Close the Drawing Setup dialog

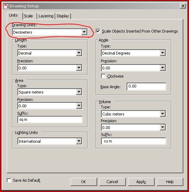coord(183,6)
